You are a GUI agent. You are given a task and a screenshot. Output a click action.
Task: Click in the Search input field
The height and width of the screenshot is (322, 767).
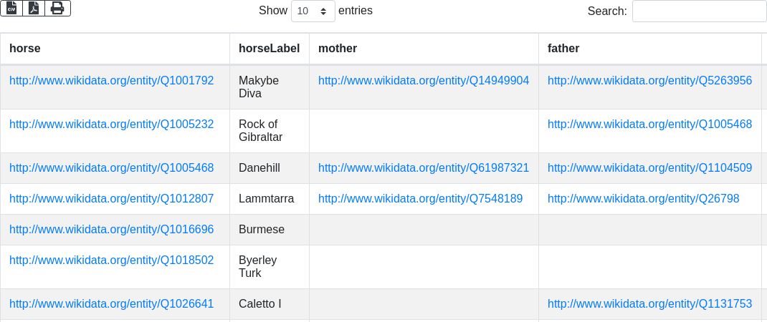tap(699, 11)
